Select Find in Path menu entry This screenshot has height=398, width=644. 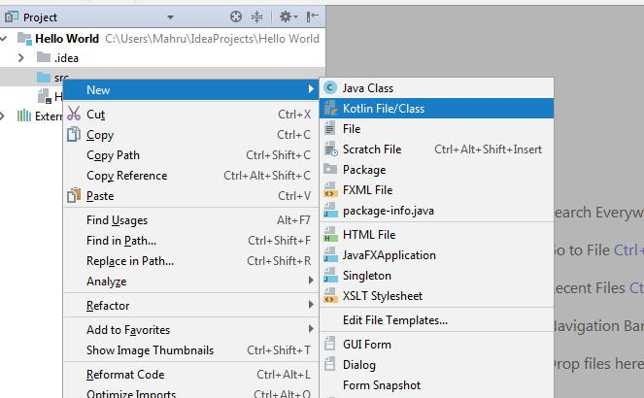pyautogui.click(x=121, y=241)
